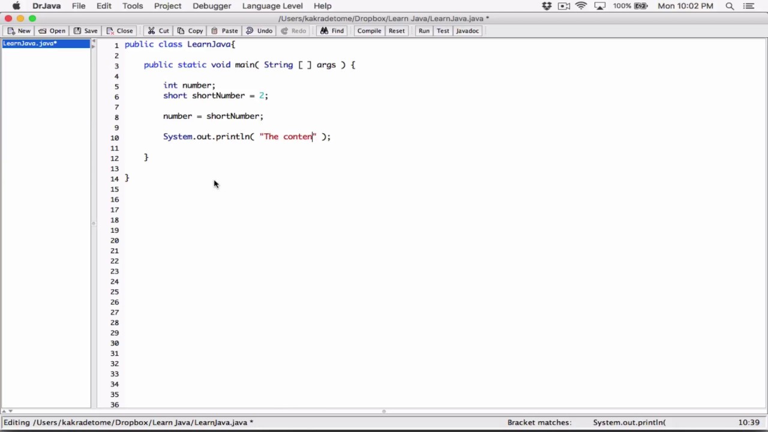768x432 pixels.
Task: Click the 'number = shortNumber;' line
Action: click(213, 116)
